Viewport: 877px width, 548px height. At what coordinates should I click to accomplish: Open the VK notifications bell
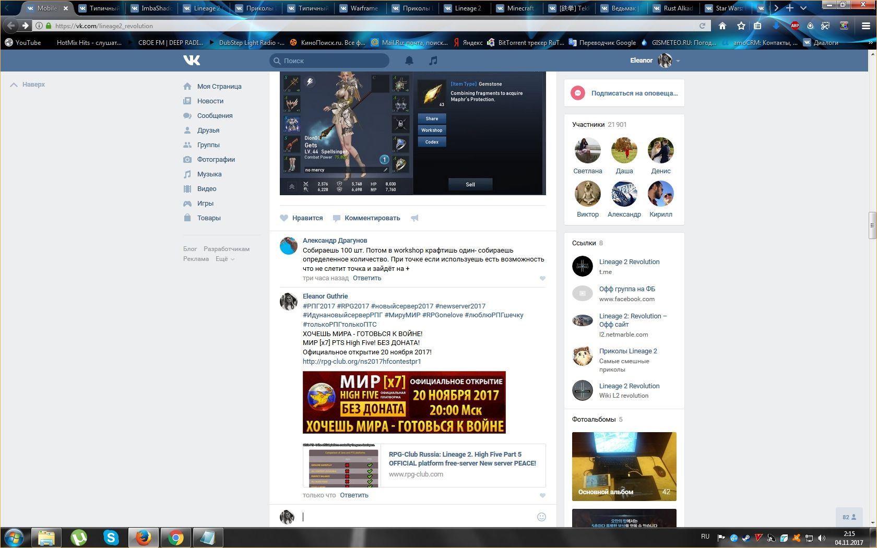pyautogui.click(x=409, y=61)
